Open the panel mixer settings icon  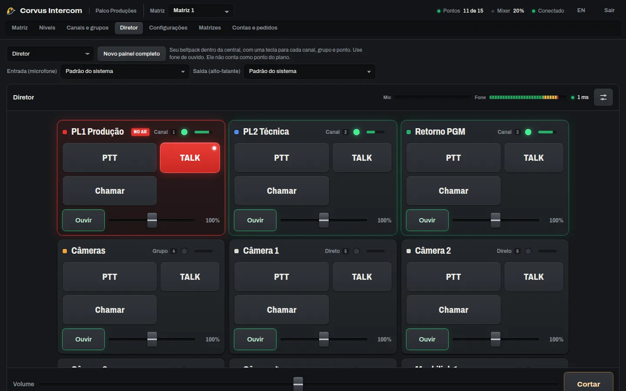click(603, 97)
